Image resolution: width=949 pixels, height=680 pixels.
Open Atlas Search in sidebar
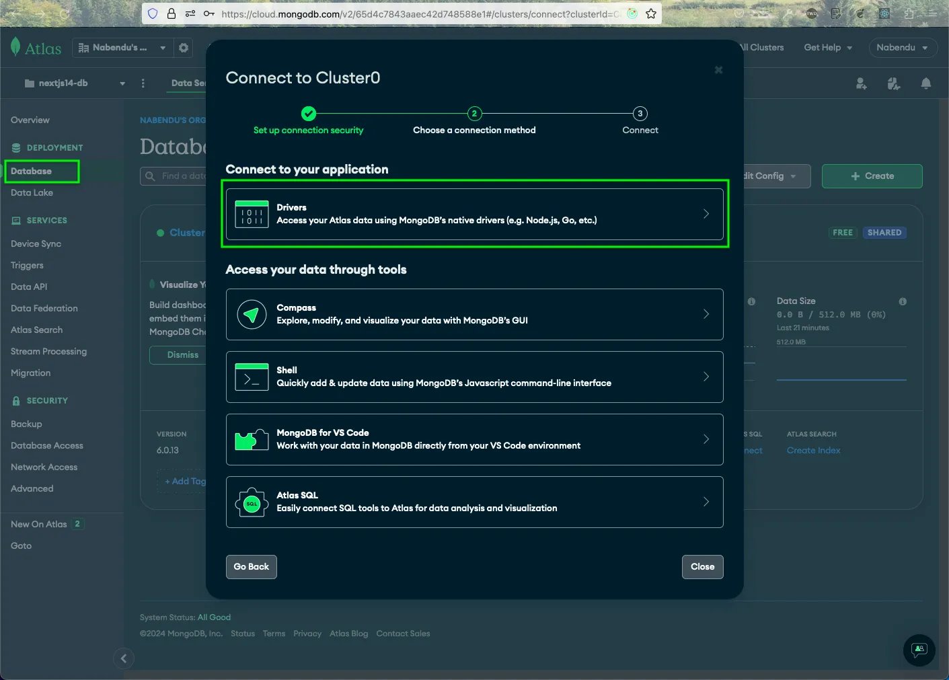tap(36, 330)
